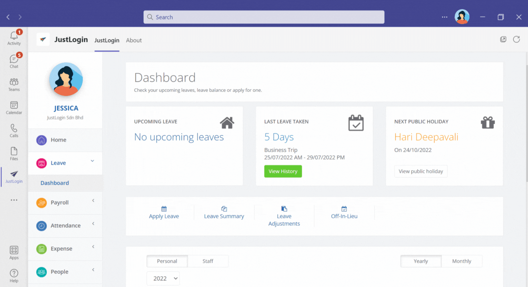Open Off-In-Lieu shortcut
Screen dimensions: 528x287
344,213
